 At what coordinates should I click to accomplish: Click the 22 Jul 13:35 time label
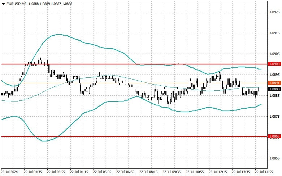pos(241,172)
